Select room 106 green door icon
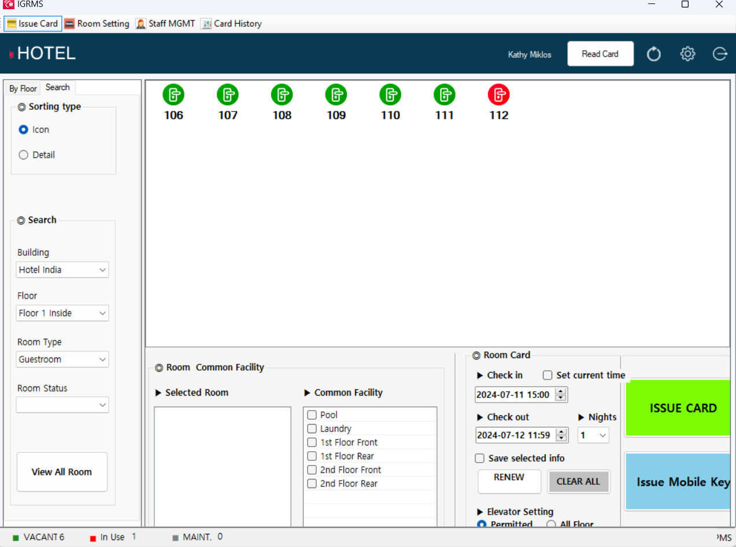Viewport: 736px width, 547px height. coord(173,94)
